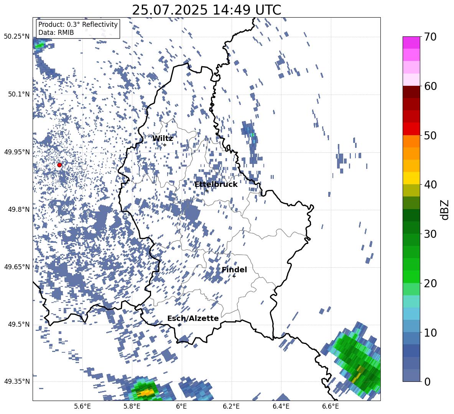Click the 49.5°N latitude tick label
454x414 pixels.
coord(19,324)
